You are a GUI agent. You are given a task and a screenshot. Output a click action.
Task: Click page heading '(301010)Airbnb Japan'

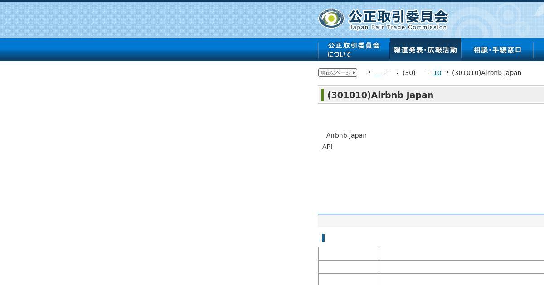(x=380, y=95)
